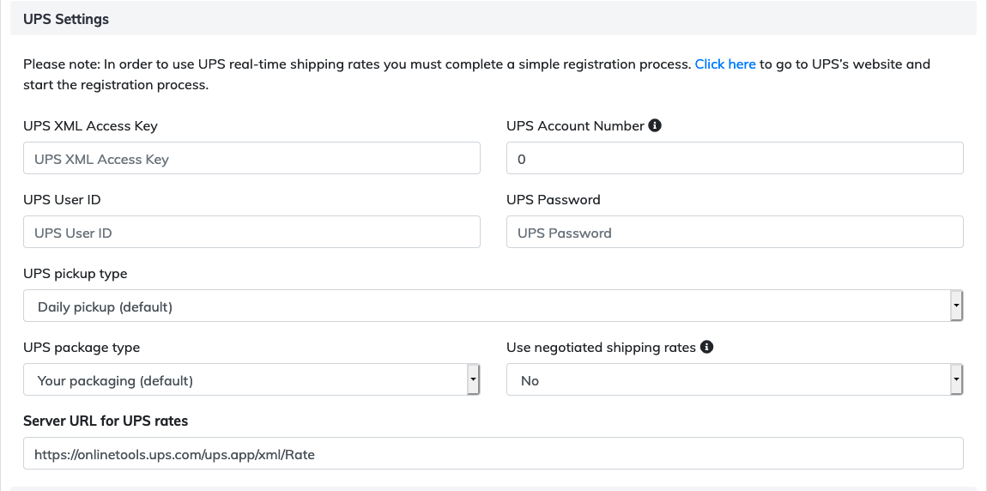Click the 'UPS XML Access Key' label text

(90, 125)
